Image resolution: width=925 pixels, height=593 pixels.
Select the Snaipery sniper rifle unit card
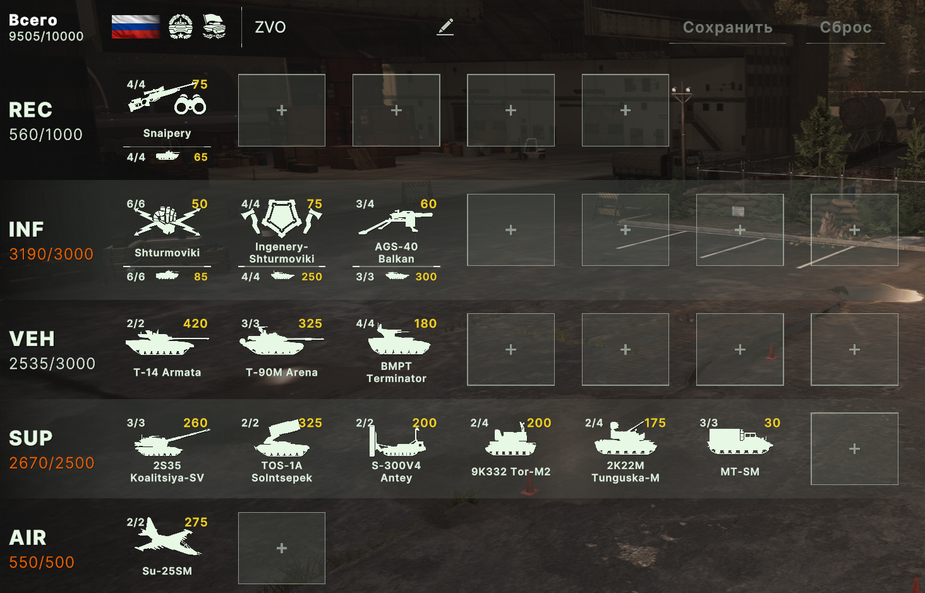click(167, 111)
